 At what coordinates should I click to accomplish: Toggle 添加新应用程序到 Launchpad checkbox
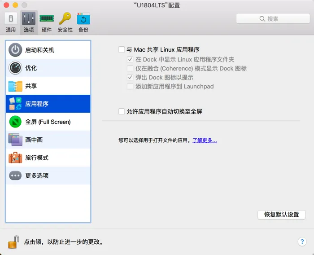point(130,86)
